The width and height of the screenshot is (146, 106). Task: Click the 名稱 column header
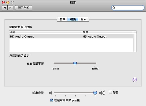[46, 32]
